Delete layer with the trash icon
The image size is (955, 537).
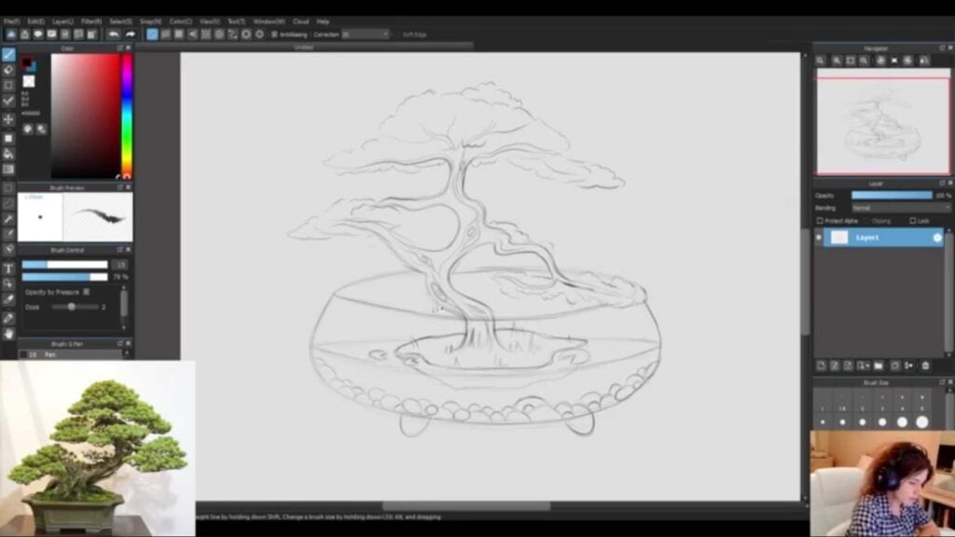coord(925,365)
